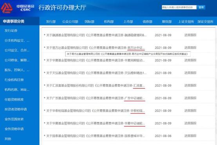The width and height of the screenshot is (217, 145).
Task: Open the 华泰柏瑞基金管理有限公司 application entry
Action: [x=96, y=111]
